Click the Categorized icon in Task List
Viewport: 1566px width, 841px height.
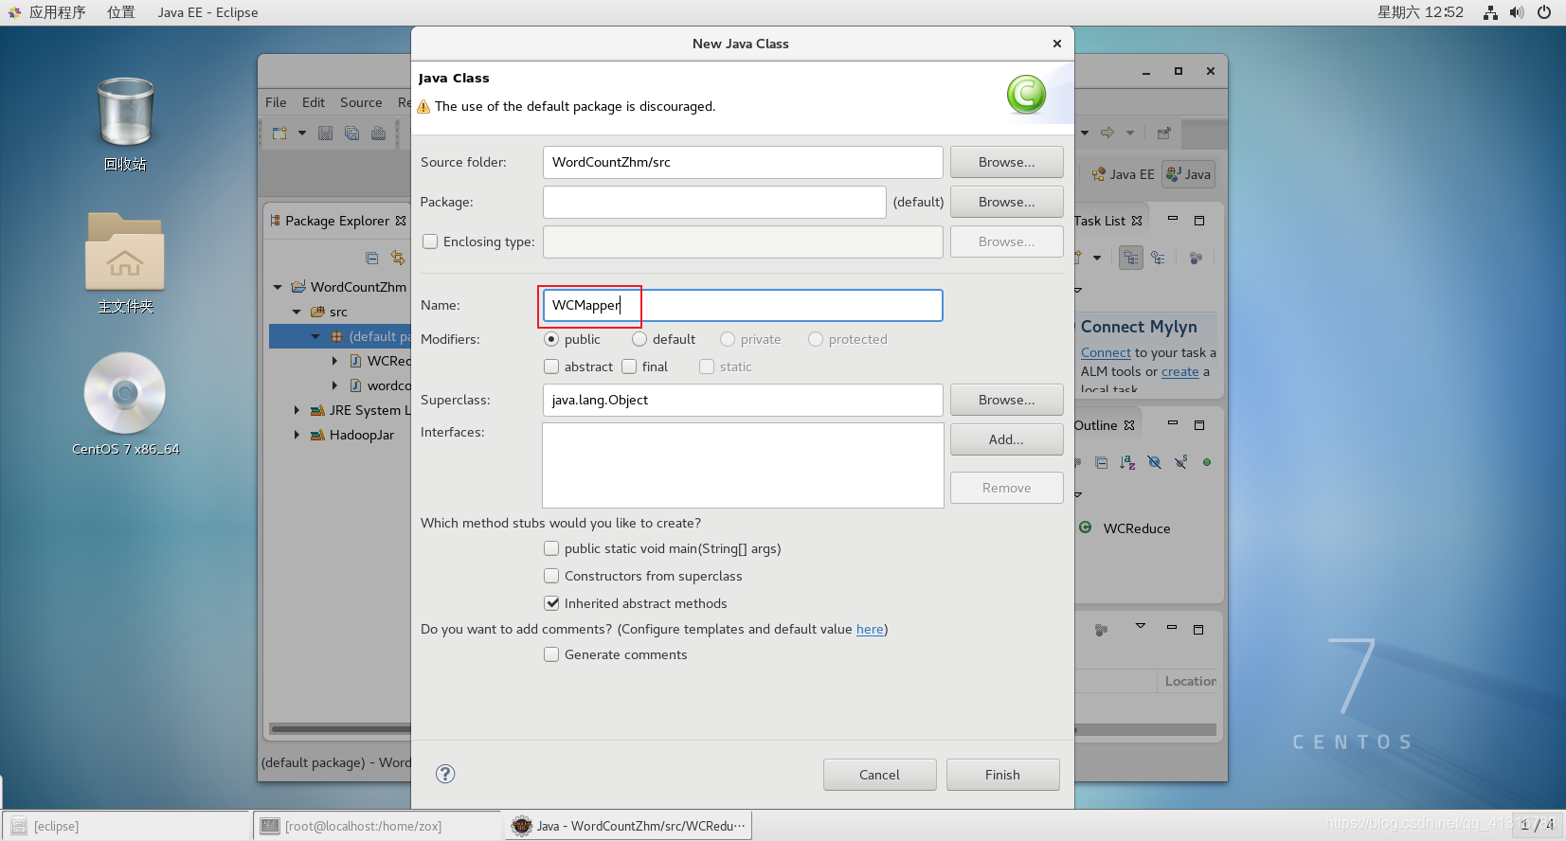point(1131,258)
